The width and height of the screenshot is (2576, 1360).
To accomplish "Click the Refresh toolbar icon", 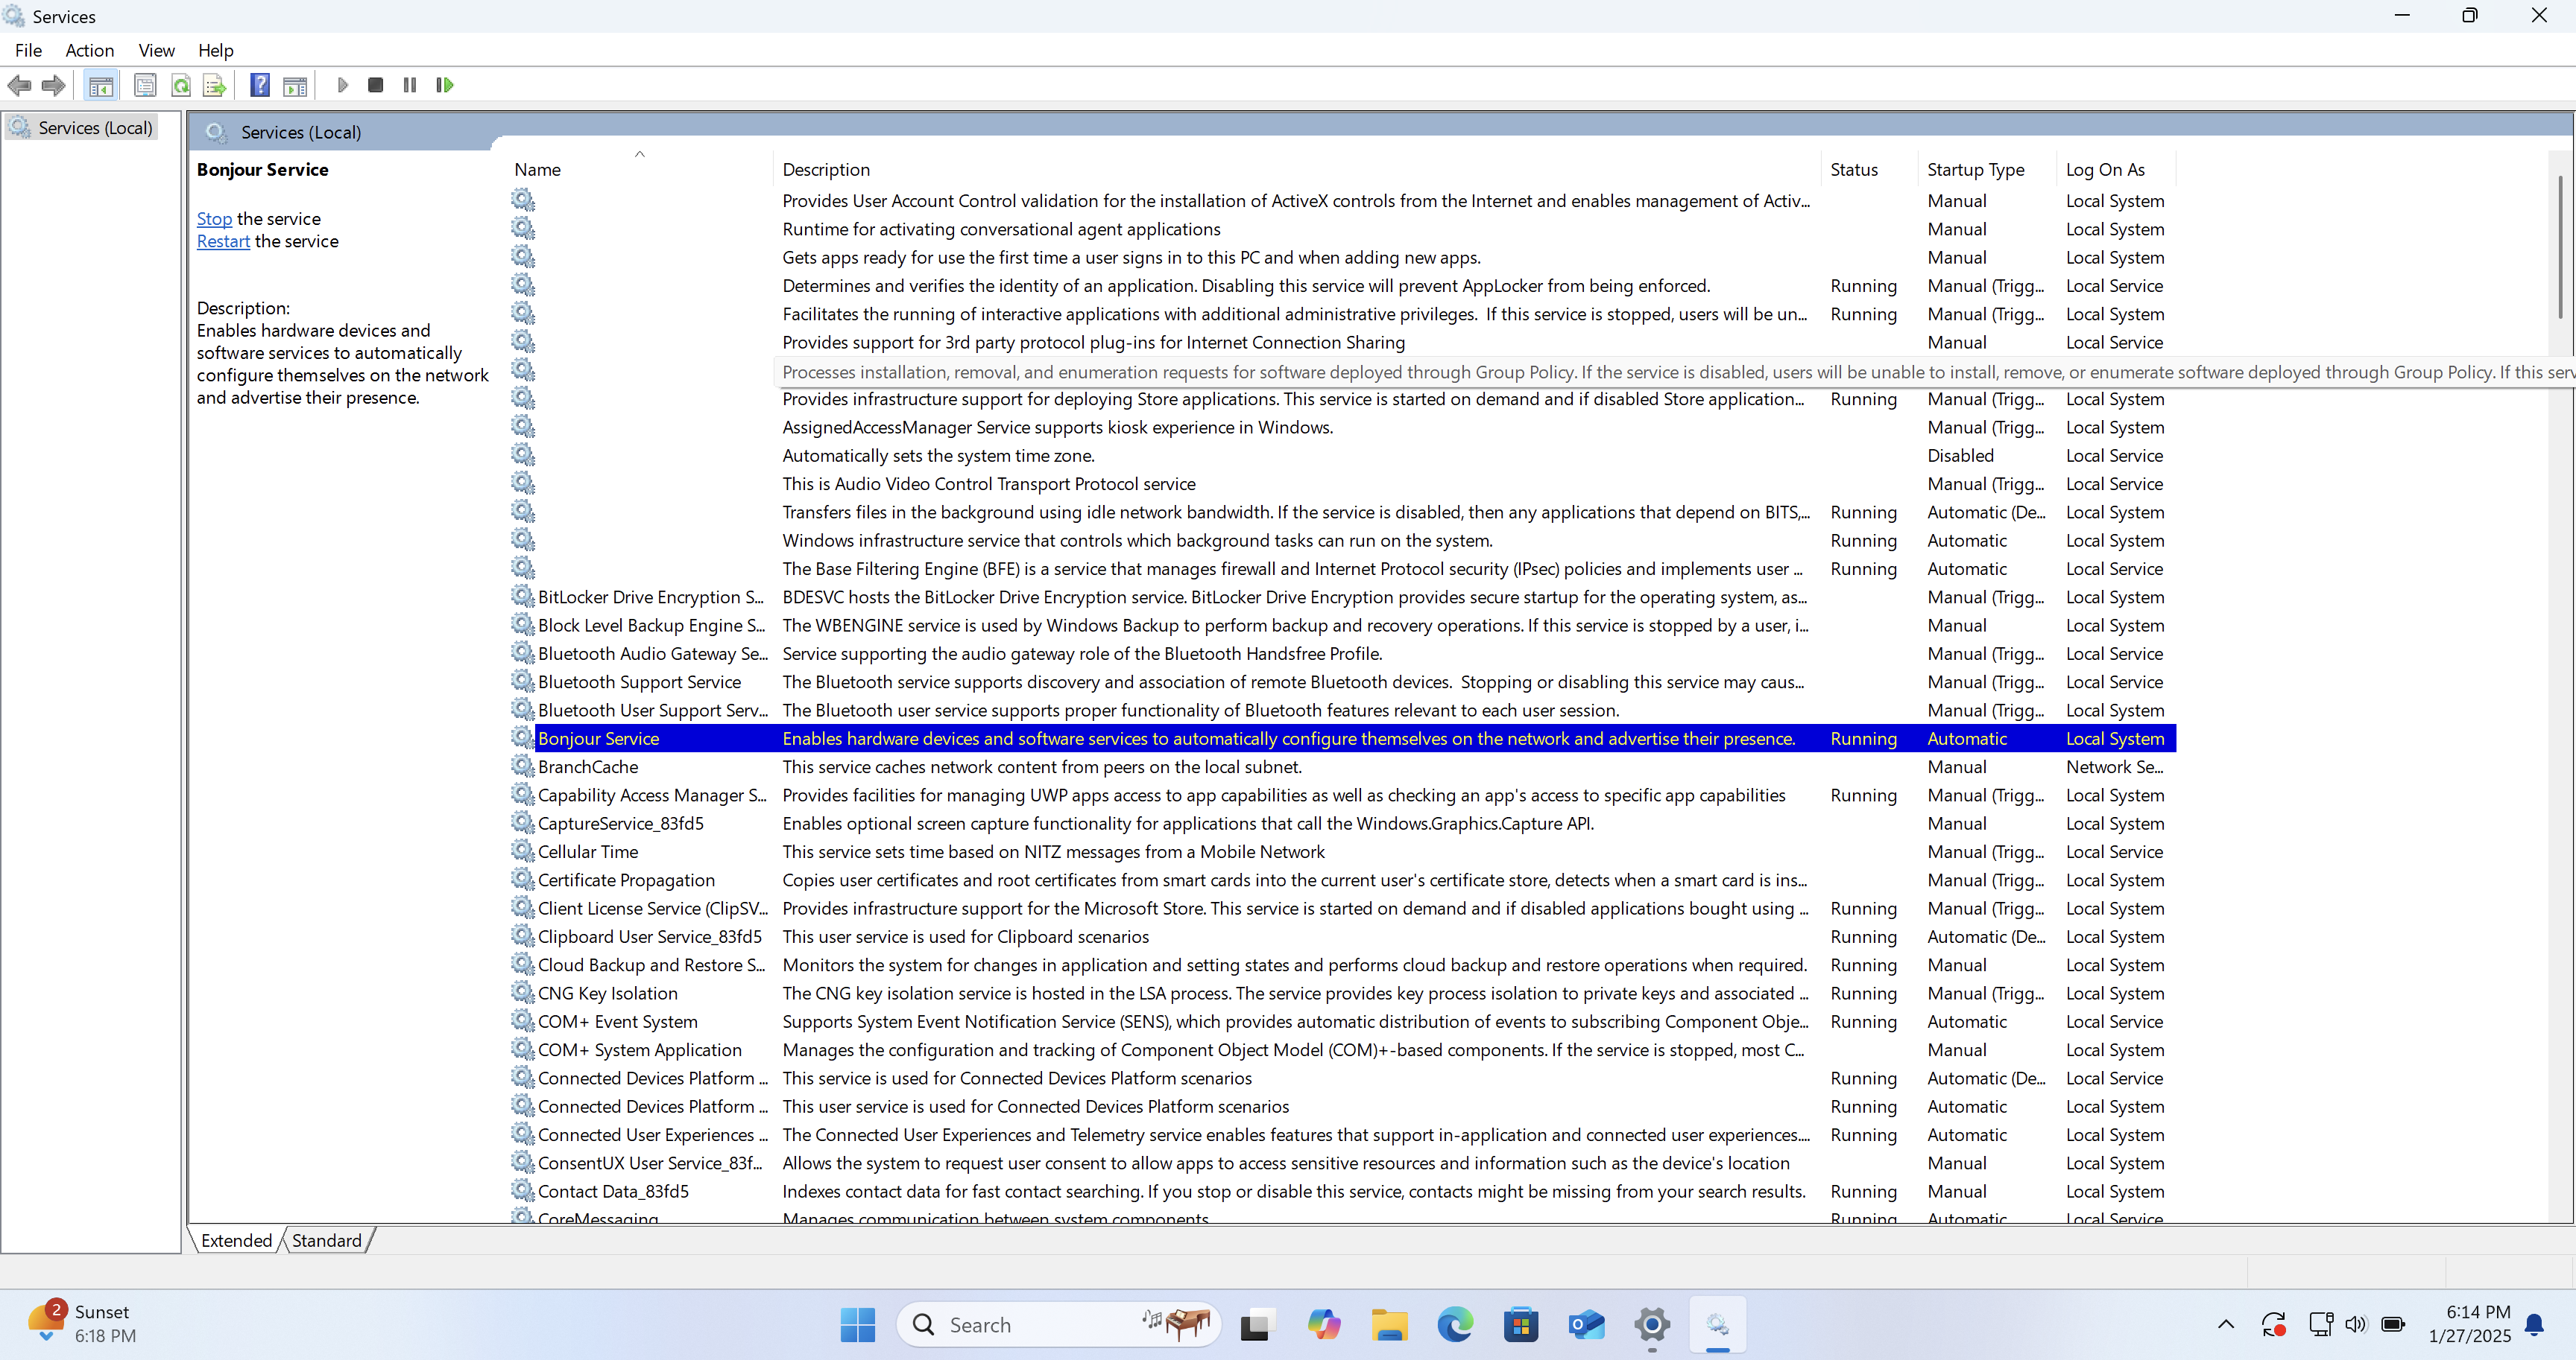I will [x=181, y=85].
